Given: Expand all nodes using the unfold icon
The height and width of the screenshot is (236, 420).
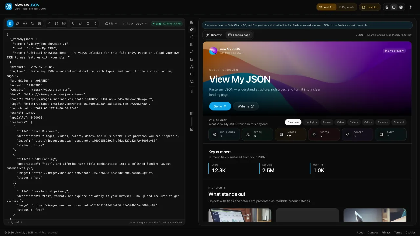Looking at the screenshot, I should [95, 23].
